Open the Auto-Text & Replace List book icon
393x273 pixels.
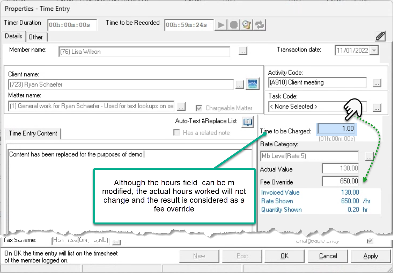(248, 122)
